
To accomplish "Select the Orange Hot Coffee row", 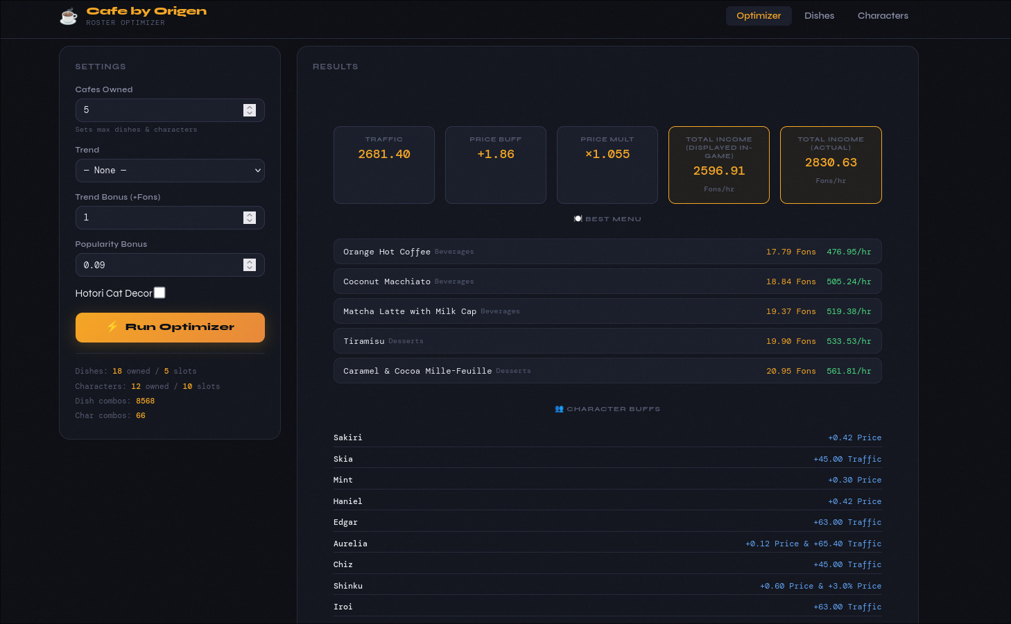I will [607, 252].
